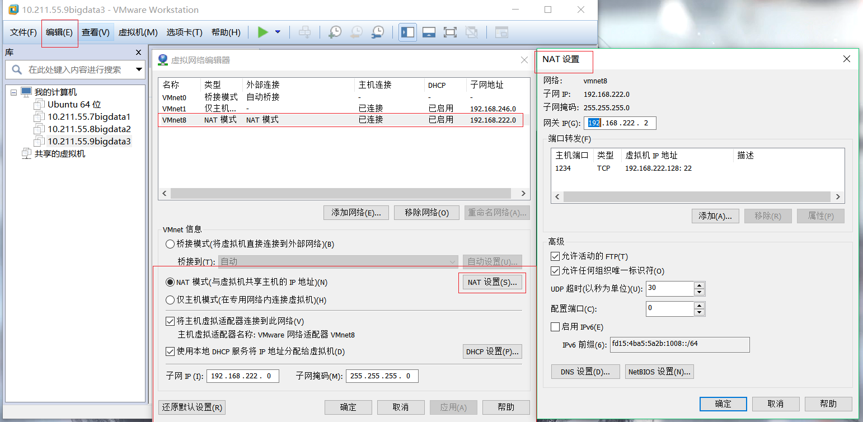
Task: Select the 仅主机模式 radio button
Action: click(x=169, y=299)
